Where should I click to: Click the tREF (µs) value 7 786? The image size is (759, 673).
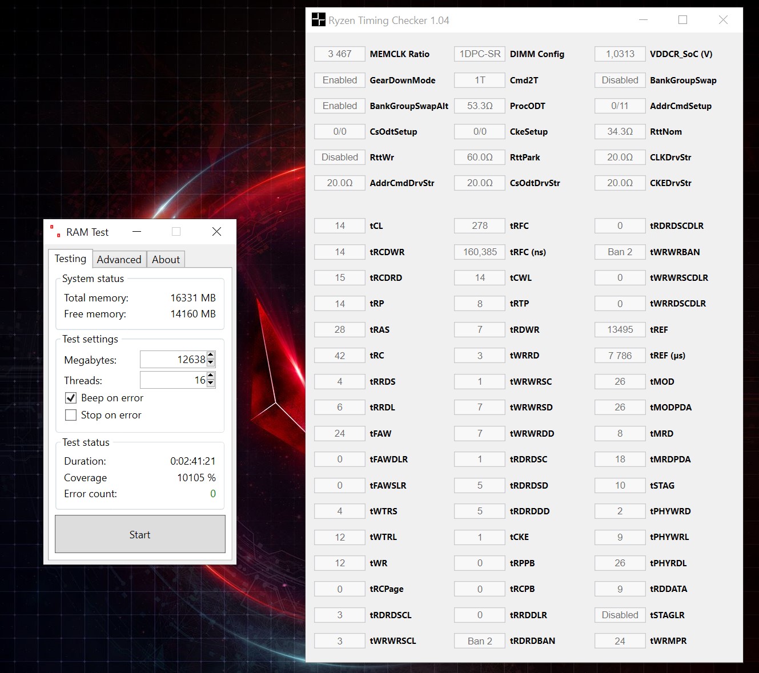tap(620, 355)
